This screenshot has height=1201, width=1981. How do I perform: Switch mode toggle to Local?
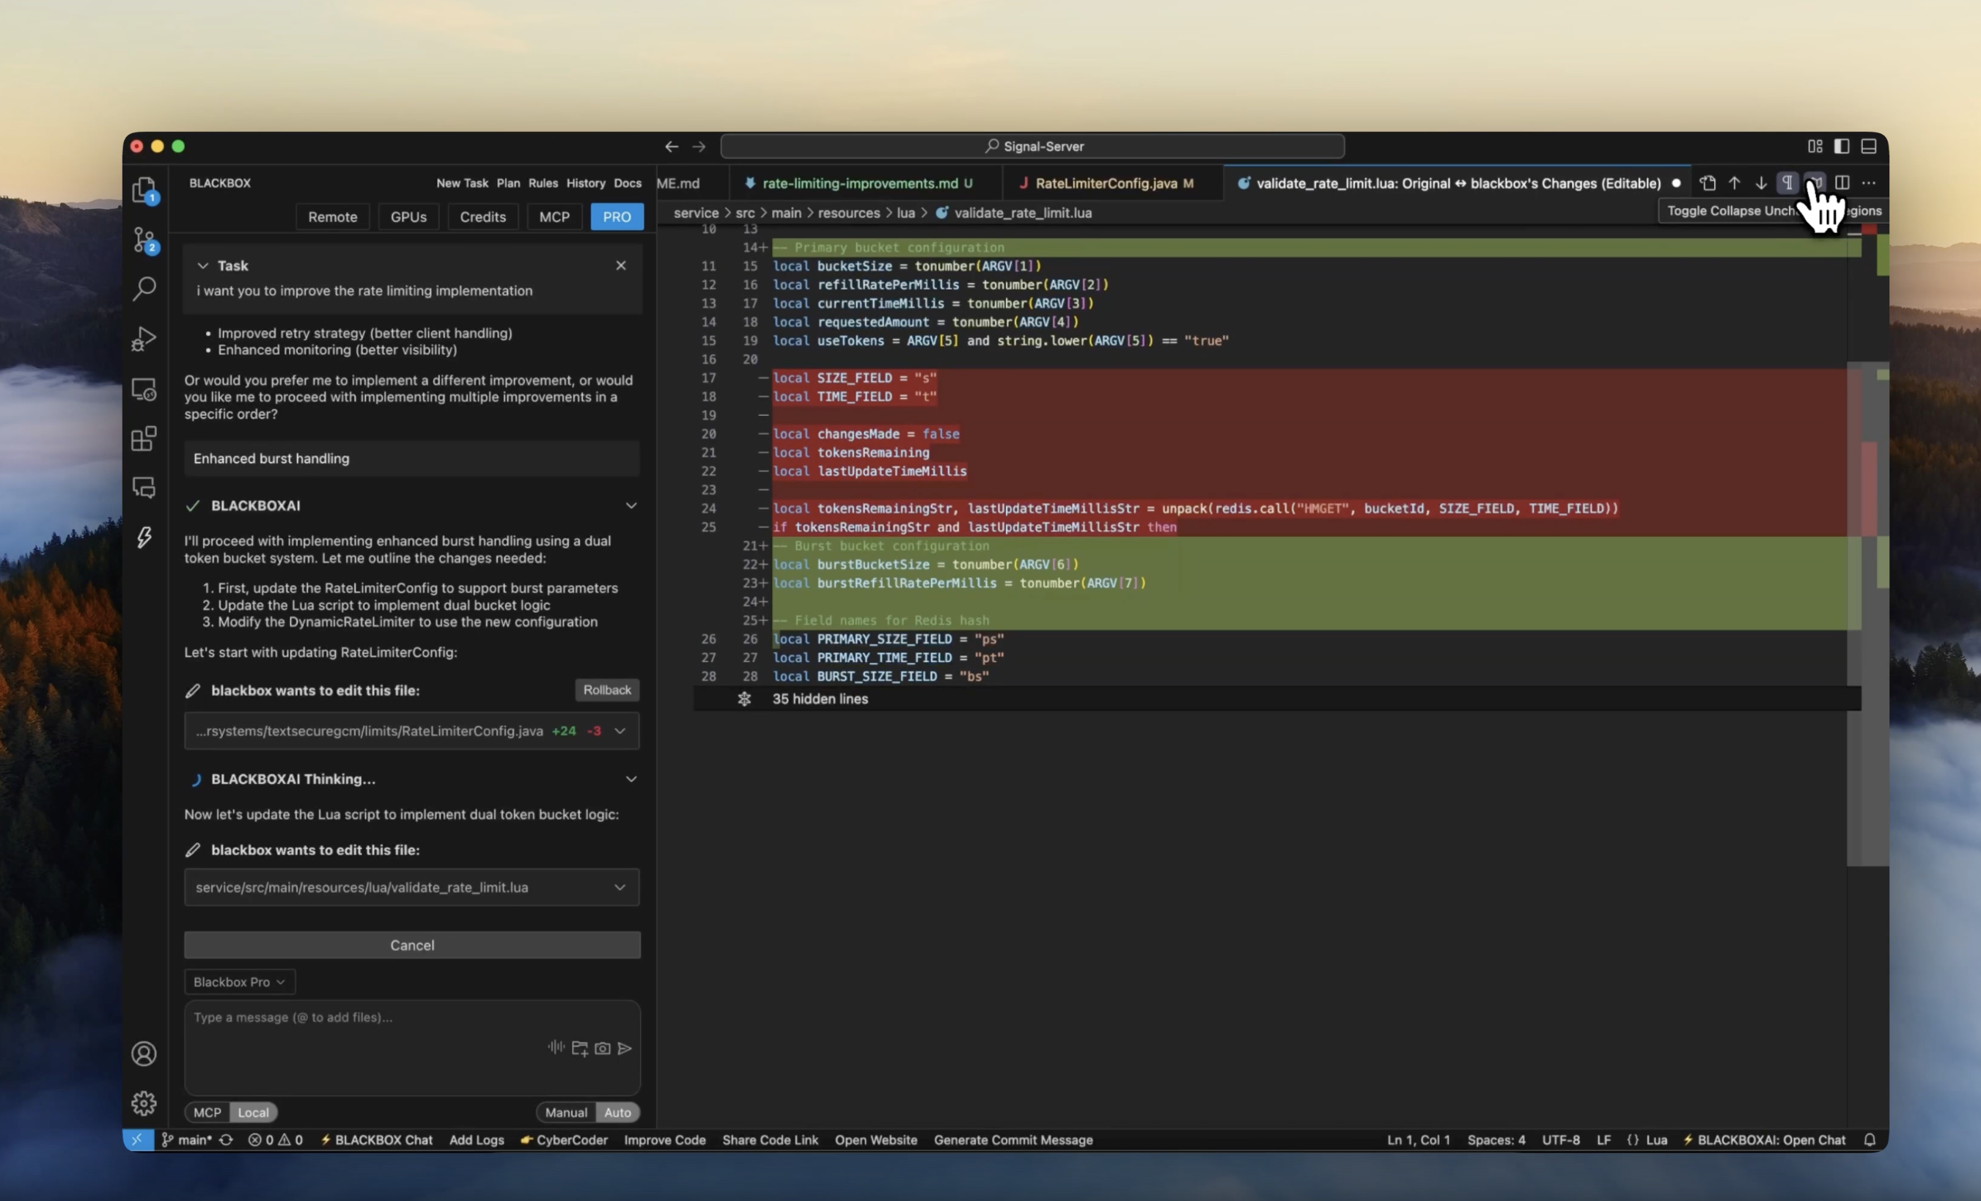[x=253, y=1112]
